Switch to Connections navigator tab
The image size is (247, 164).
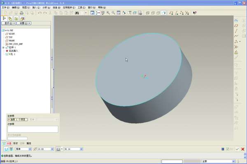[x=22, y=19]
